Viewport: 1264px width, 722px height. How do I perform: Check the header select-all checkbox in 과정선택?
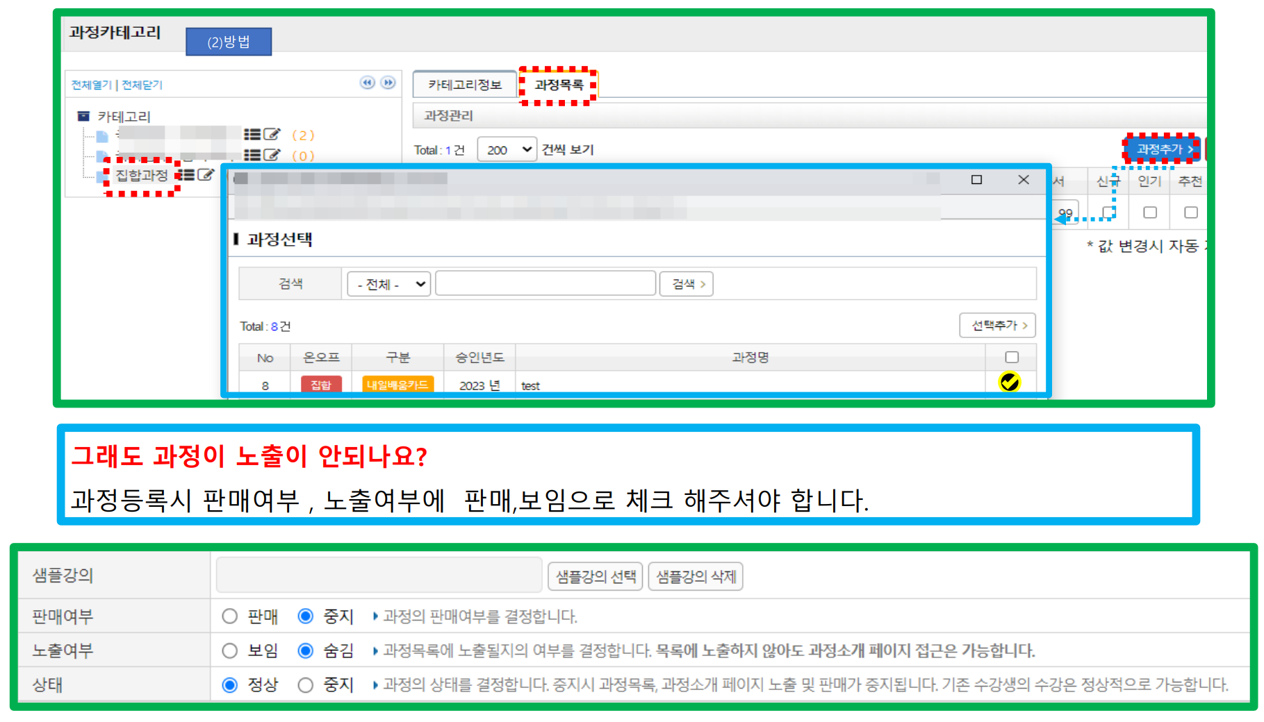(1011, 358)
